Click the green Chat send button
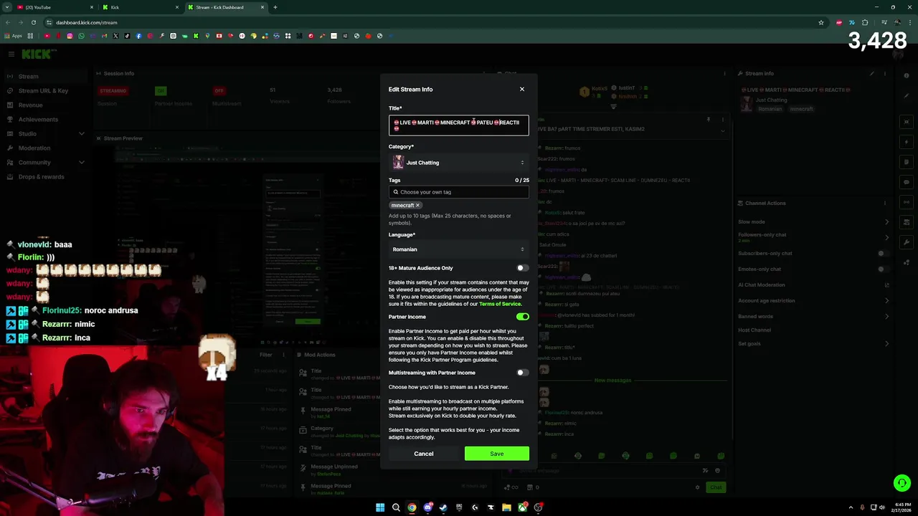This screenshot has width=918, height=516. (716, 487)
